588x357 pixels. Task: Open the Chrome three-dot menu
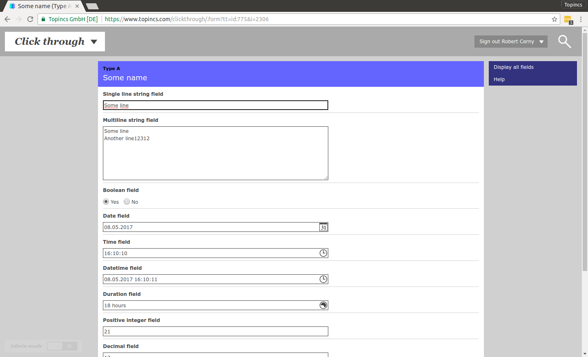click(x=581, y=19)
